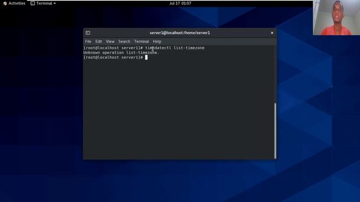Image resolution: width=360 pixels, height=202 pixels.
Task: Open the Terminal application menu in top bar
Action: 43,3
